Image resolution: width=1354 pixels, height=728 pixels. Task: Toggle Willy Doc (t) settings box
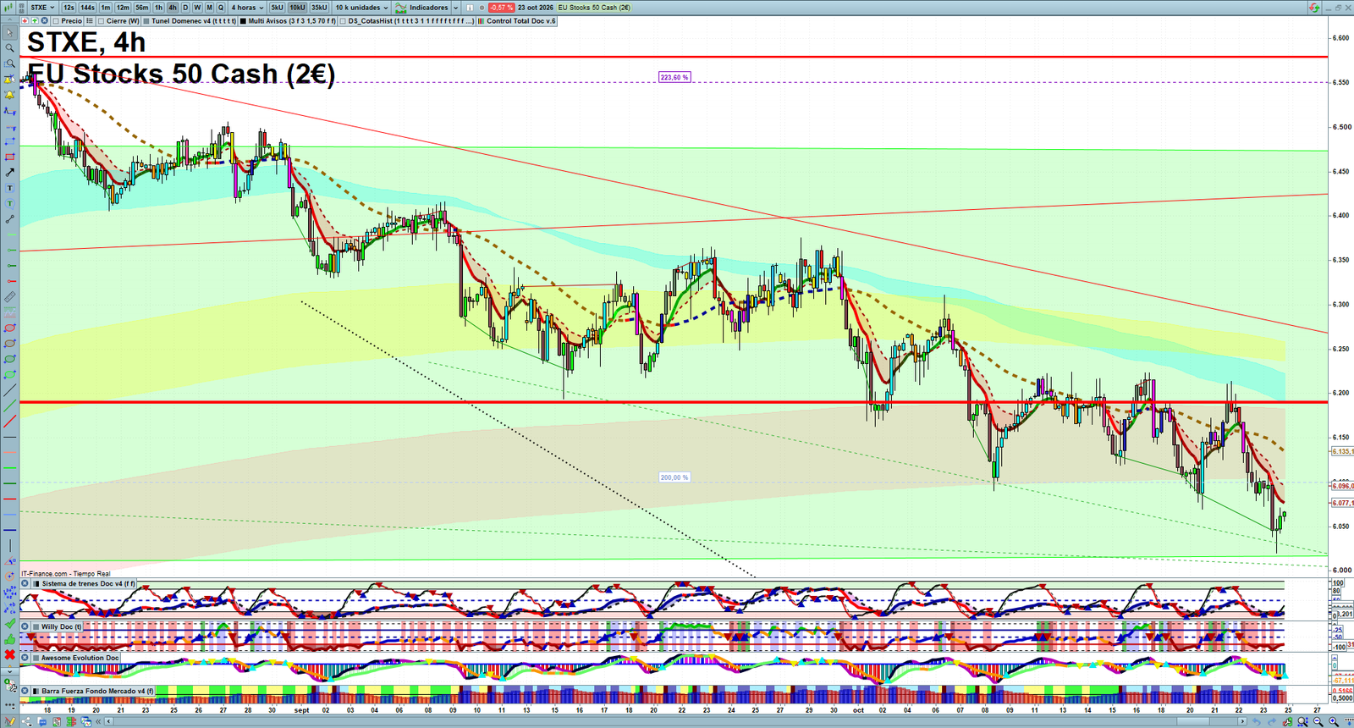click(x=36, y=626)
